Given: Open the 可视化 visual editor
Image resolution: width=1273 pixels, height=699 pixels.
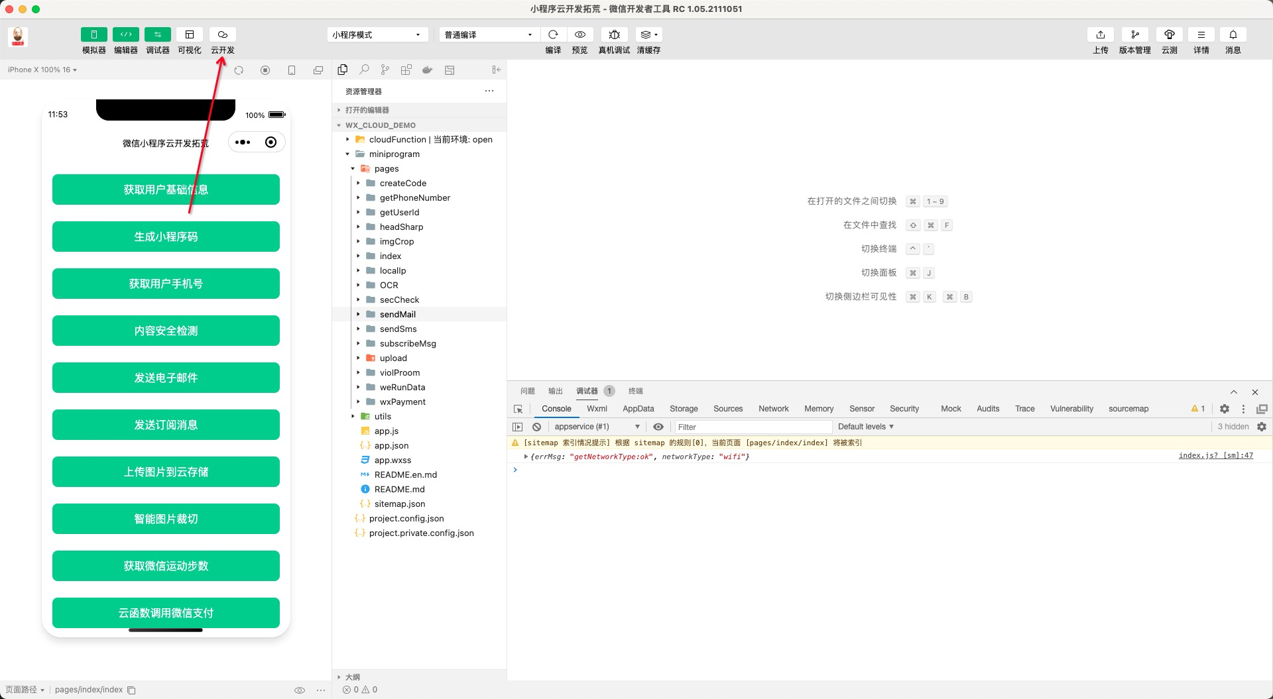Looking at the screenshot, I should pos(190,34).
